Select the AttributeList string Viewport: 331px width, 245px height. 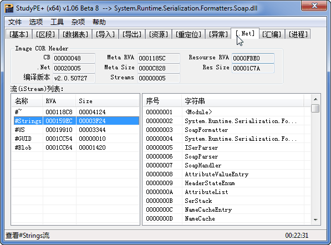[x=227, y=192]
